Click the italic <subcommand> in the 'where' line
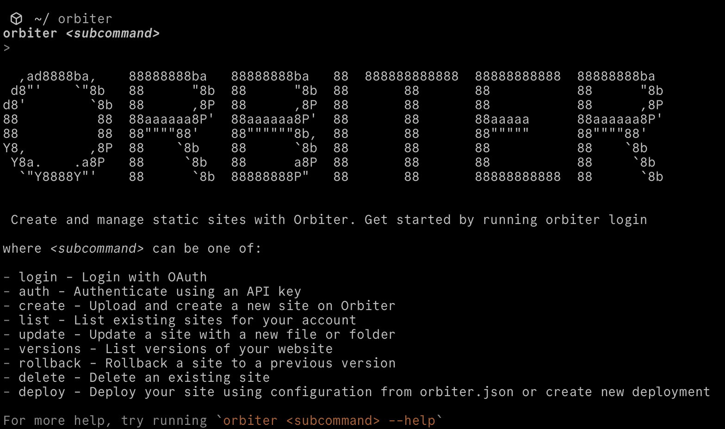 pos(97,249)
